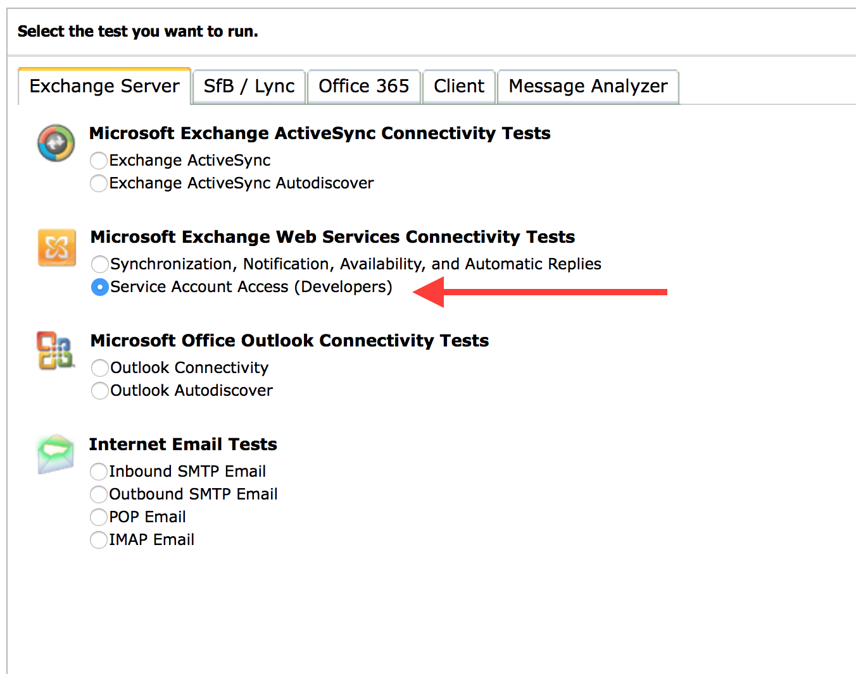
Task: Select the POP Email test
Action: [x=99, y=517]
